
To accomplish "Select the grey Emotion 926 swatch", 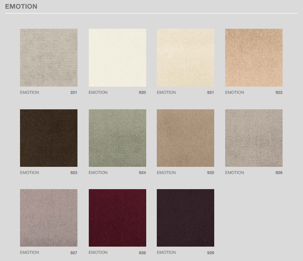I will point(254,138).
